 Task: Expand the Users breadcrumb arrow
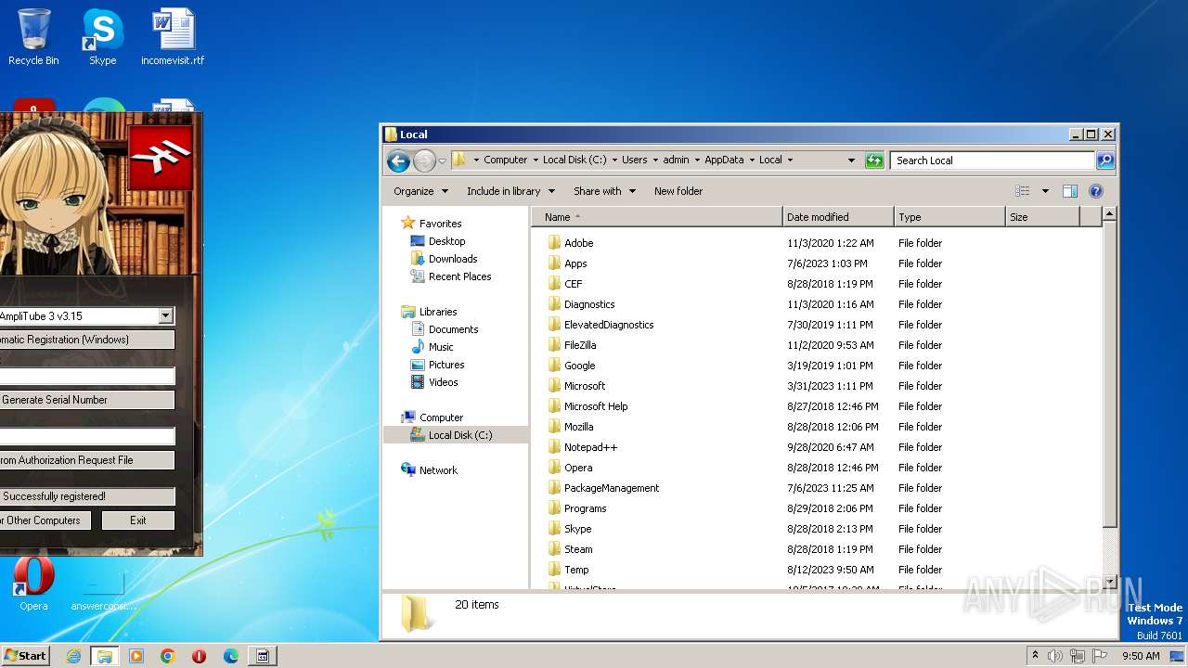(655, 160)
